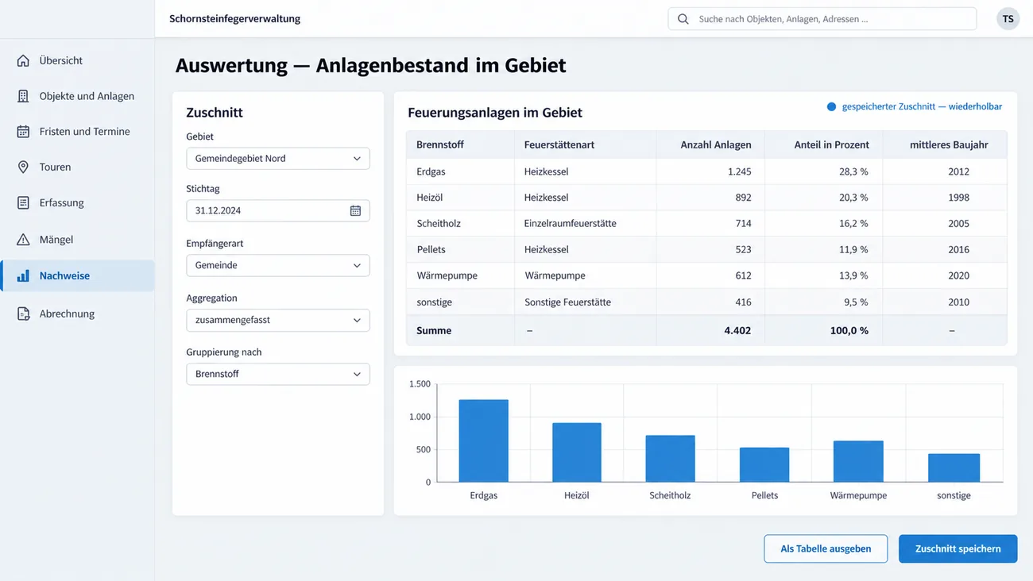Click the 4.402 total value

pos(737,331)
